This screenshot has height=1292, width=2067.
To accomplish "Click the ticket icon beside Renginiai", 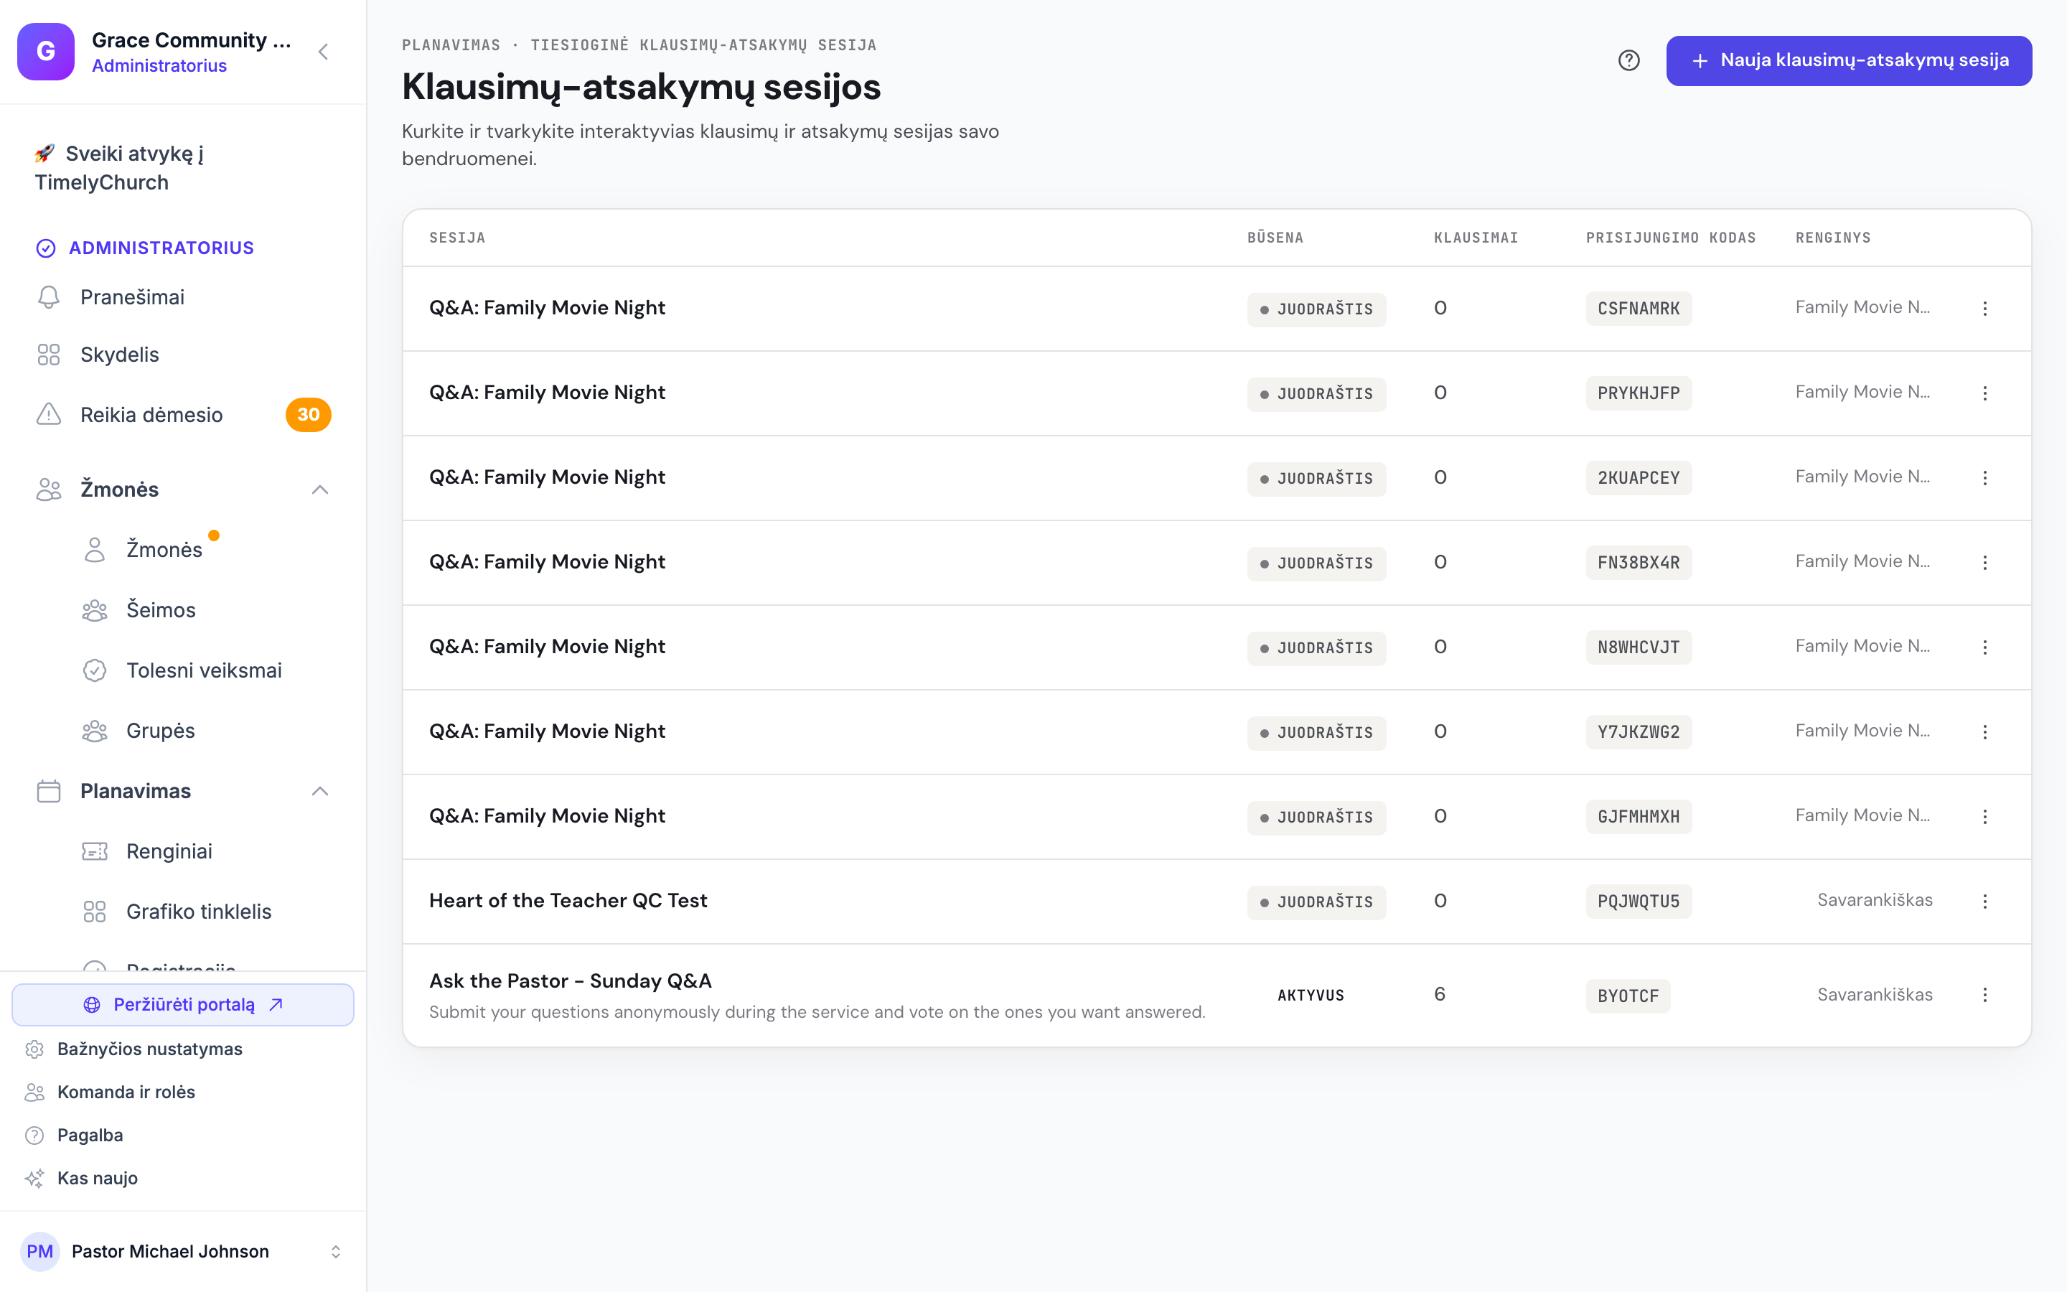I will (x=95, y=851).
